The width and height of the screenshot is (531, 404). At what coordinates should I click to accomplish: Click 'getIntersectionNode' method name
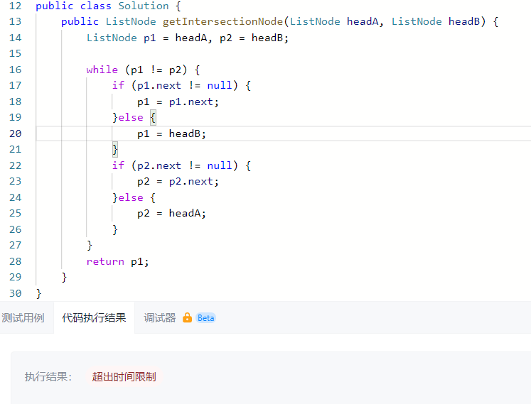pos(222,21)
